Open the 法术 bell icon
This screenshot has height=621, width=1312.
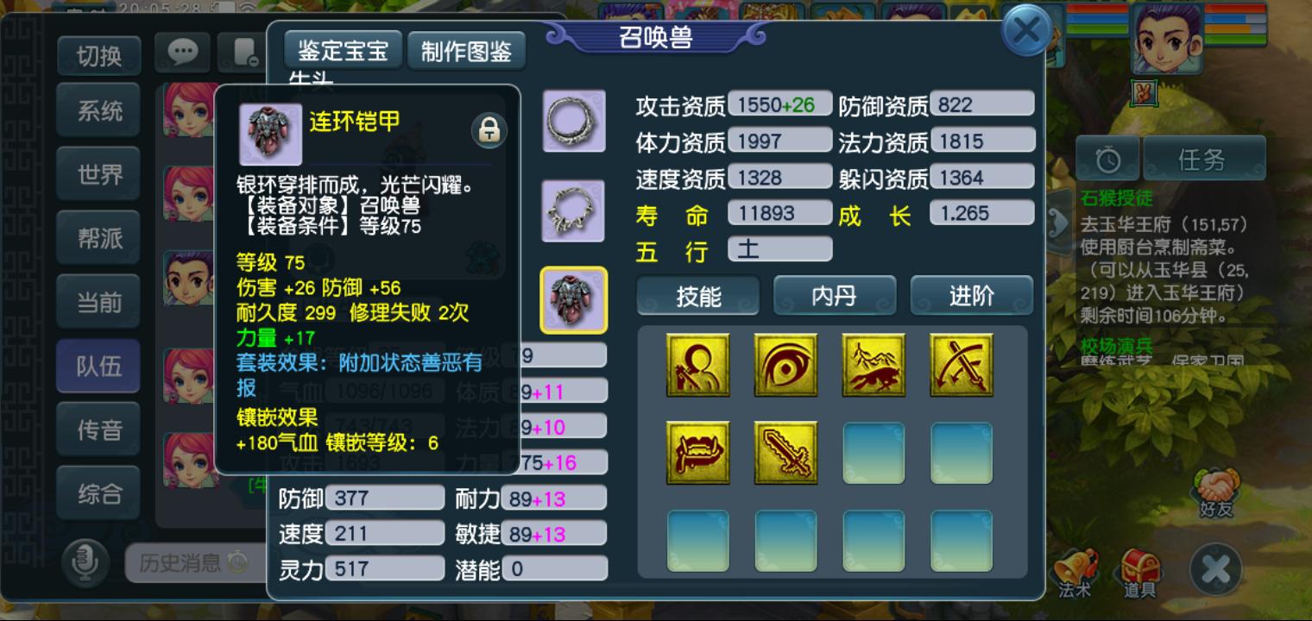(x=1075, y=574)
